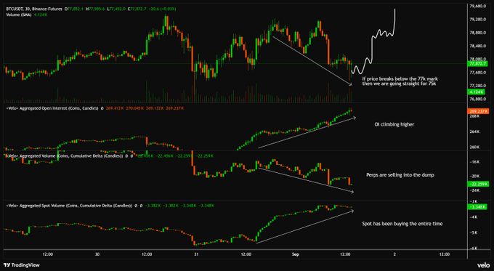The height and width of the screenshot is (271, 494).
Task: Click the -20K cumulative delta axis label
Action: (x=474, y=176)
